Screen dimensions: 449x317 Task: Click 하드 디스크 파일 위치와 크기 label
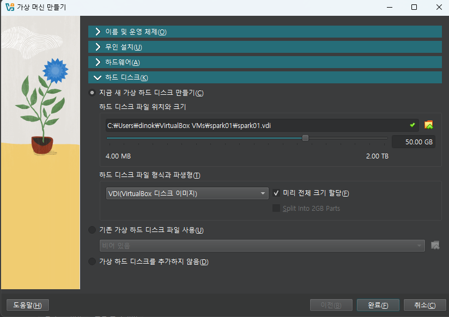click(143, 107)
